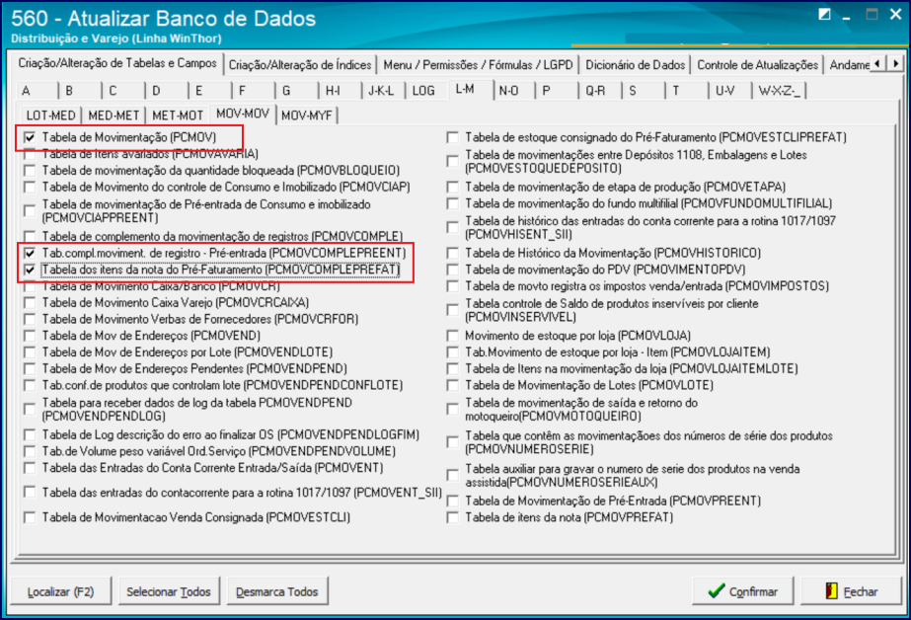The width and height of the screenshot is (911, 620).
Task: Open the J-K-L letter tab
Action: click(383, 91)
